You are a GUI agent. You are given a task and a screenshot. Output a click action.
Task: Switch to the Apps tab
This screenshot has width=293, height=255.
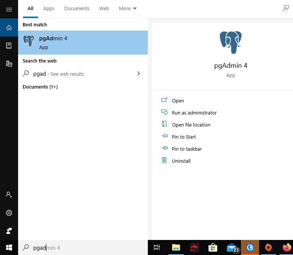[49, 8]
